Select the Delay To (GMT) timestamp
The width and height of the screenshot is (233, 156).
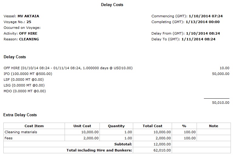(198, 39)
